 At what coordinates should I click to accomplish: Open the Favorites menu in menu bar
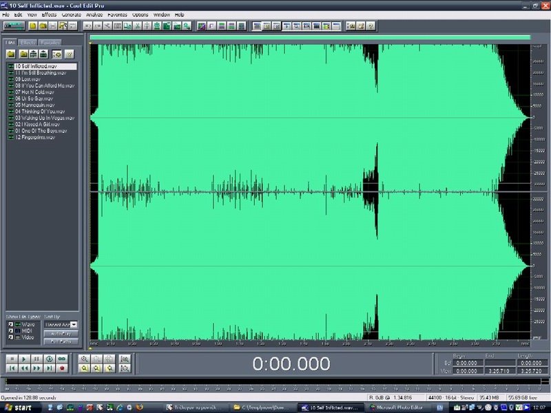click(116, 14)
